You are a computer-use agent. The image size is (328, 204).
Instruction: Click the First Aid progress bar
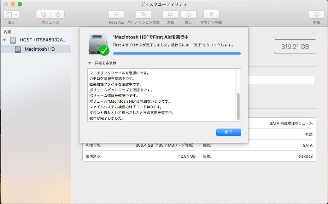pos(177,53)
